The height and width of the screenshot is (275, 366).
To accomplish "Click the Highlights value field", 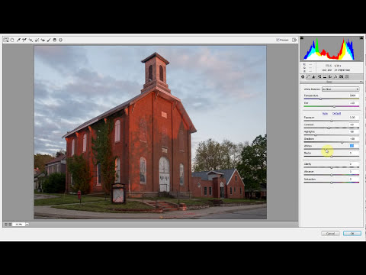I will point(353,131).
